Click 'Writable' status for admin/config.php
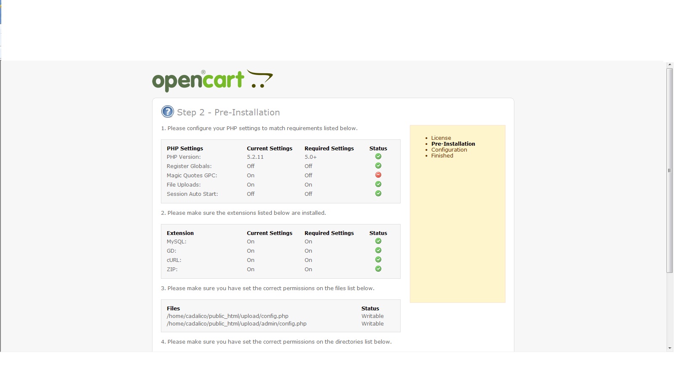Screen dimensions: 674x379 click(372, 324)
